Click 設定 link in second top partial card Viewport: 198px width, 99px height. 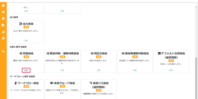[62, 11]
